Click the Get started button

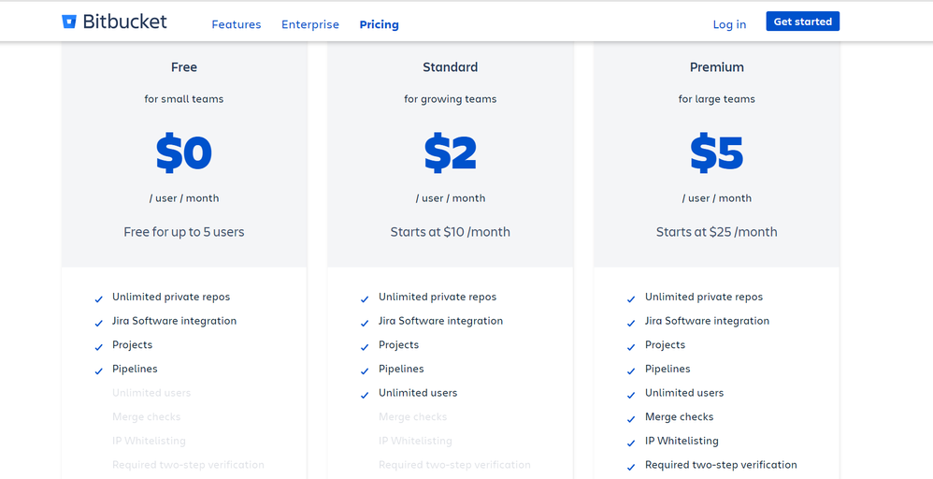(x=803, y=22)
